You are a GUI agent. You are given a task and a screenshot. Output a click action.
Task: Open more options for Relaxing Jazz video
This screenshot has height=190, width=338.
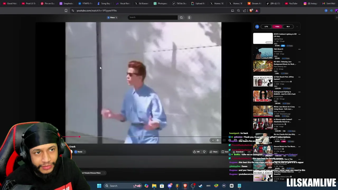tap(299, 62)
